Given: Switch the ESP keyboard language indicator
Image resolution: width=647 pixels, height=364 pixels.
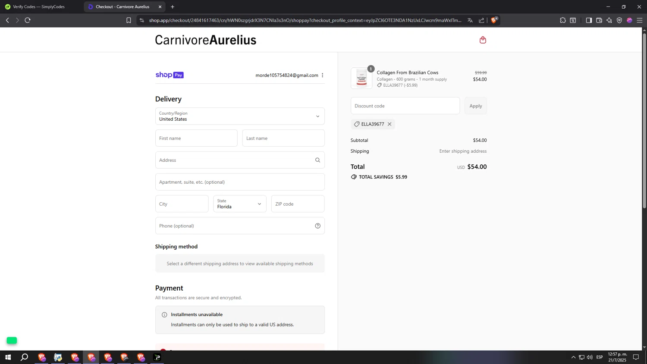Looking at the screenshot, I should [600, 357].
